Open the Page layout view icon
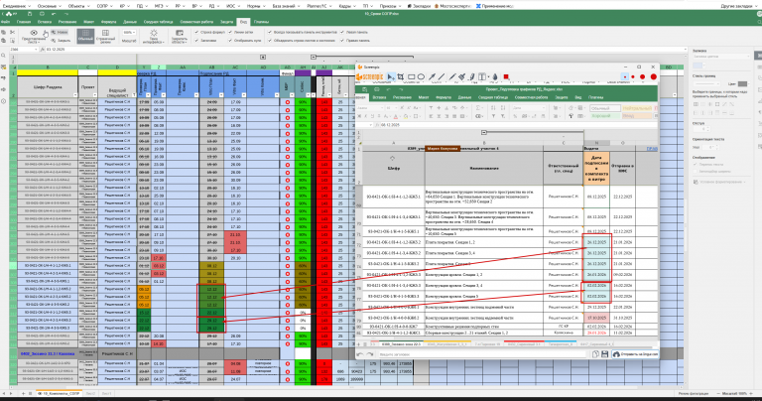The width and height of the screenshot is (762, 401). click(104, 37)
